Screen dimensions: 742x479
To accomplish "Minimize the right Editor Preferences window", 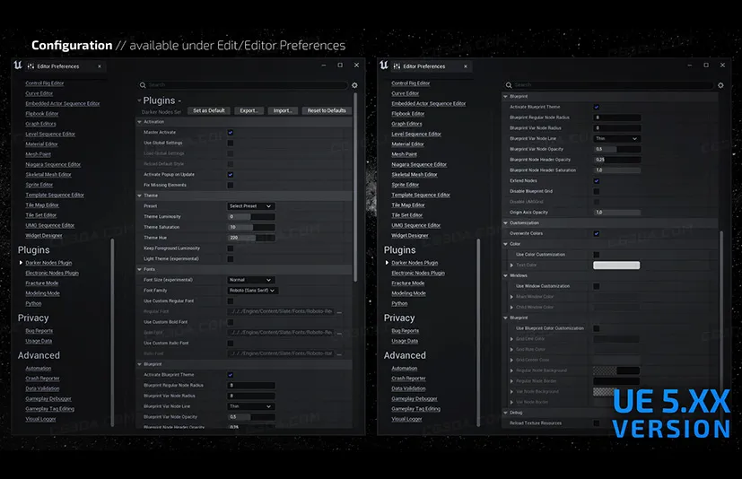I will coord(689,65).
